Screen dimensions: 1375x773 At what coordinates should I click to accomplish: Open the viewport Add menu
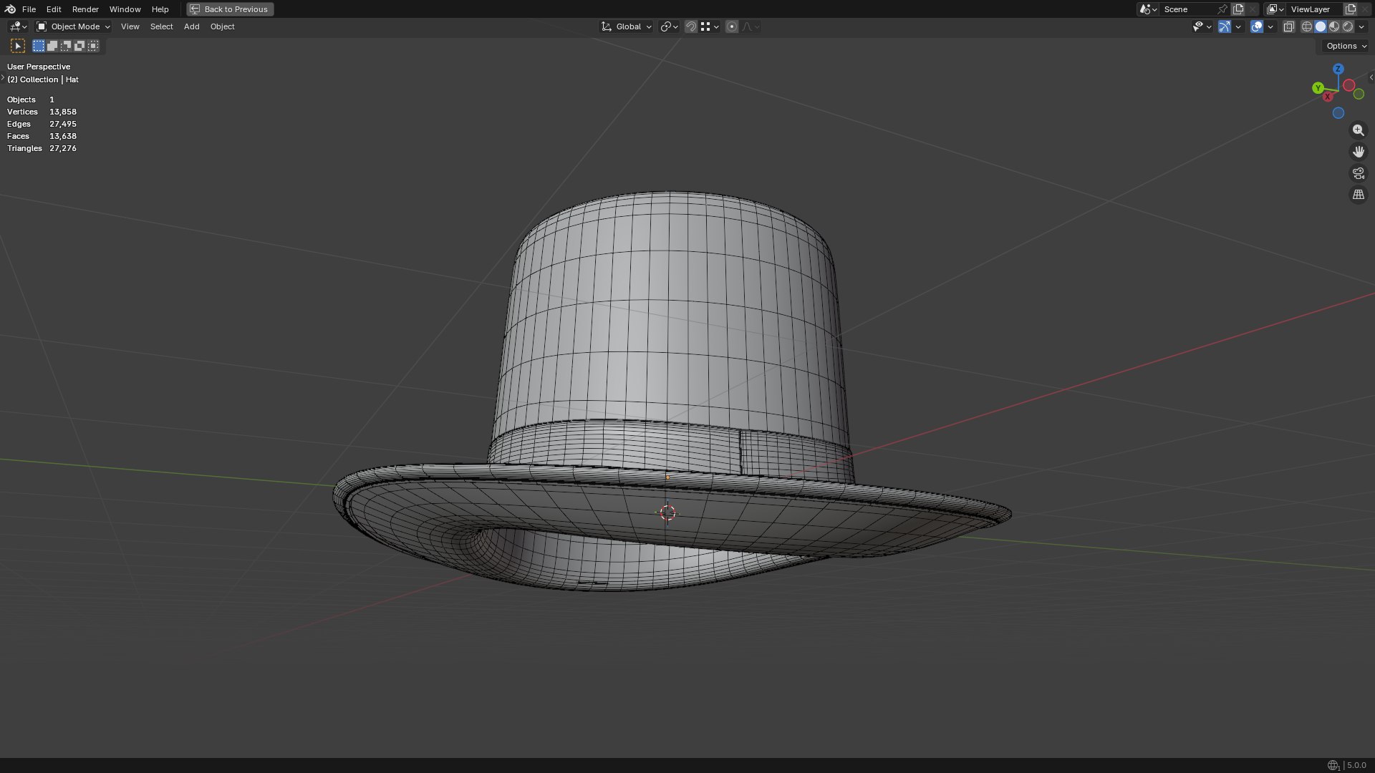pyautogui.click(x=191, y=26)
